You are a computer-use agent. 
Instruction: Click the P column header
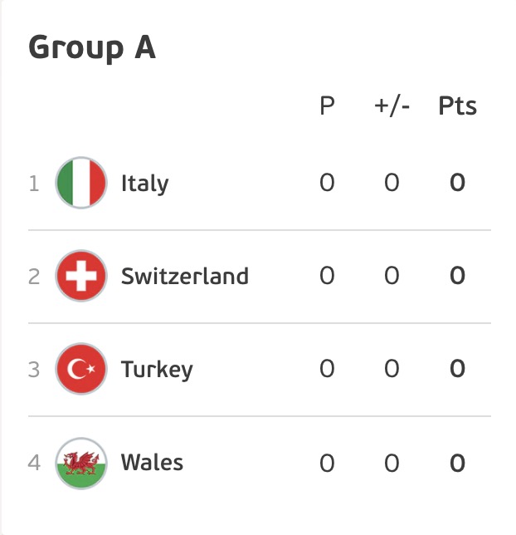coord(327,106)
